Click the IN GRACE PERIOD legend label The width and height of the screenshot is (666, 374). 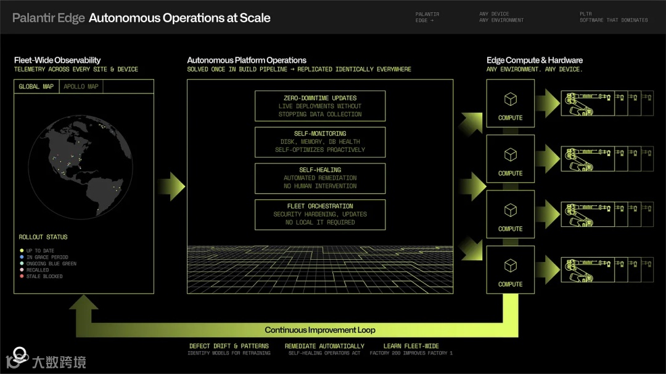(47, 257)
